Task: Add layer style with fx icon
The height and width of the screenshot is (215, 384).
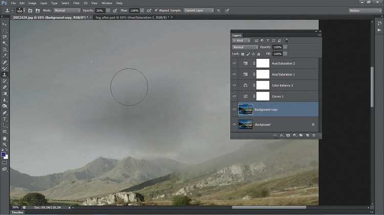Action: tap(282, 135)
